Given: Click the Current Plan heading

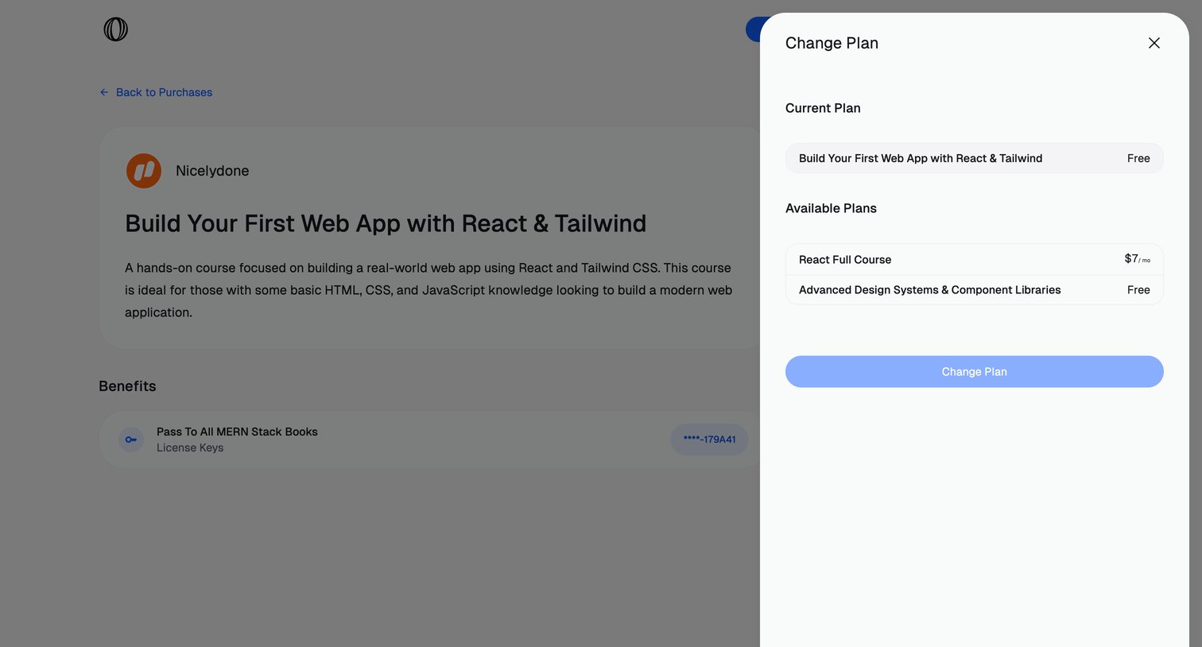Looking at the screenshot, I should click(x=823, y=108).
